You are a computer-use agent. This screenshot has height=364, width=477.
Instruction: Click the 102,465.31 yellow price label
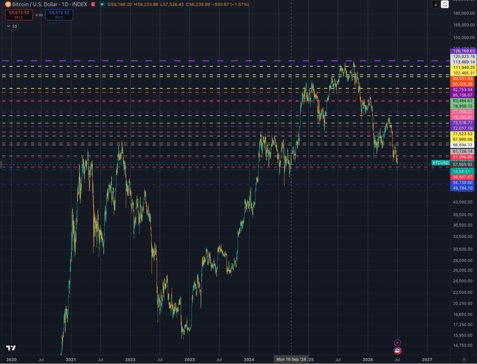point(463,73)
